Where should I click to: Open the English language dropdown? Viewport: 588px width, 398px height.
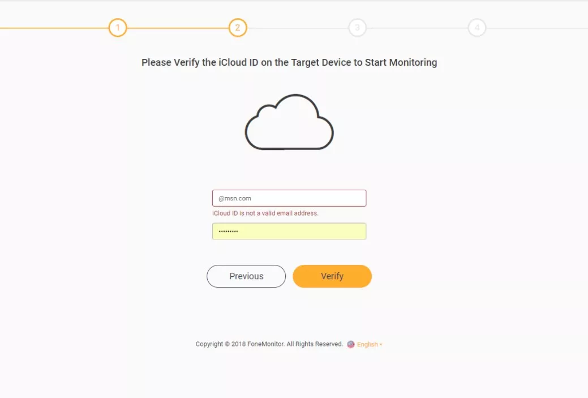pyautogui.click(x=367, y=344)
